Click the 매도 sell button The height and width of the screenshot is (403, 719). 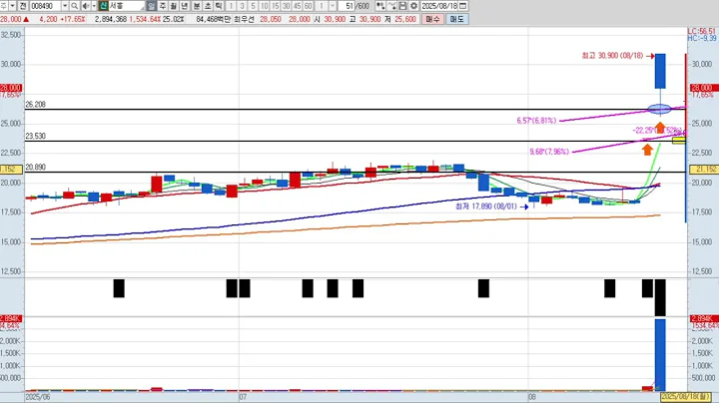point(456,19)
